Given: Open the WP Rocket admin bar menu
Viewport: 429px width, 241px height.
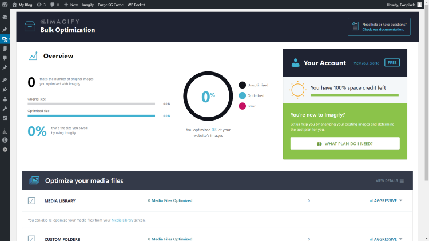Looking at the screenshot, I should (x=136, y=5).
